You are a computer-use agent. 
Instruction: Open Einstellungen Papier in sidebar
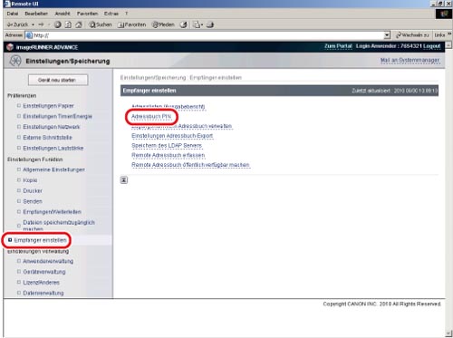click(x=48, y=106)
